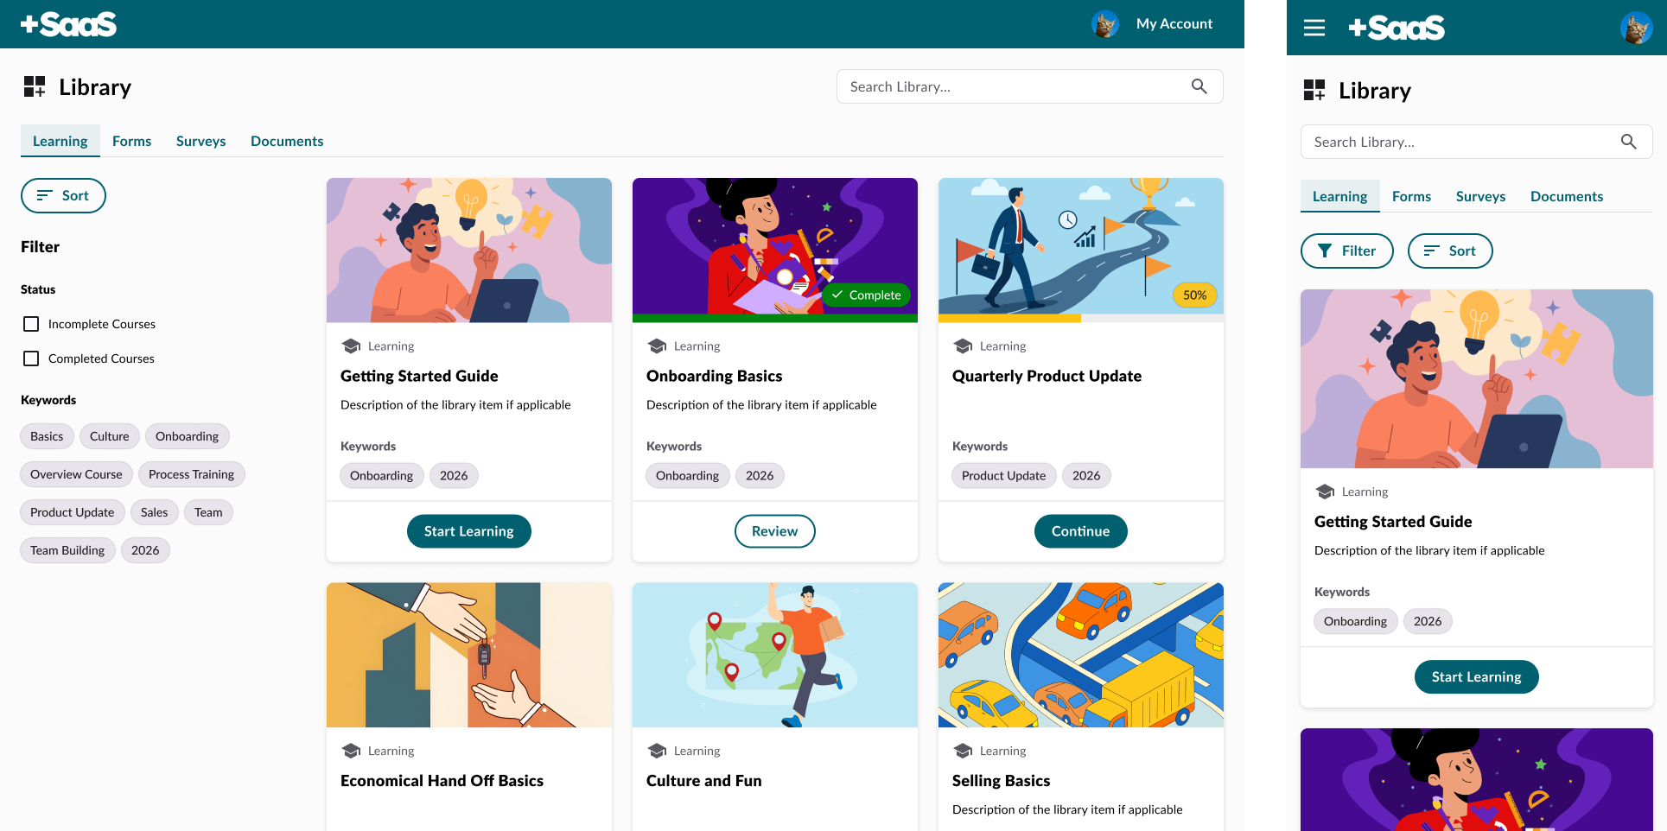Screen dimensions: 1667x831
Task: Click the mobile Search Library input field
Action: point(1477,142)
